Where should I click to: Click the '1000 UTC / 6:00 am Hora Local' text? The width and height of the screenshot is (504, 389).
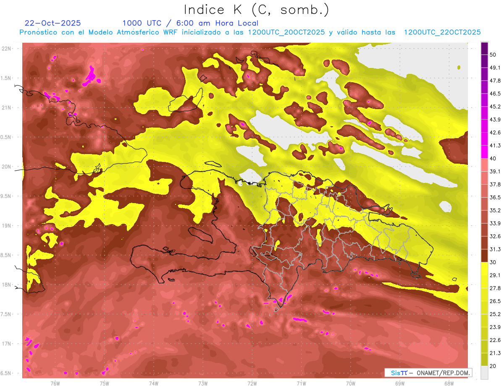(x=190, y=23)
